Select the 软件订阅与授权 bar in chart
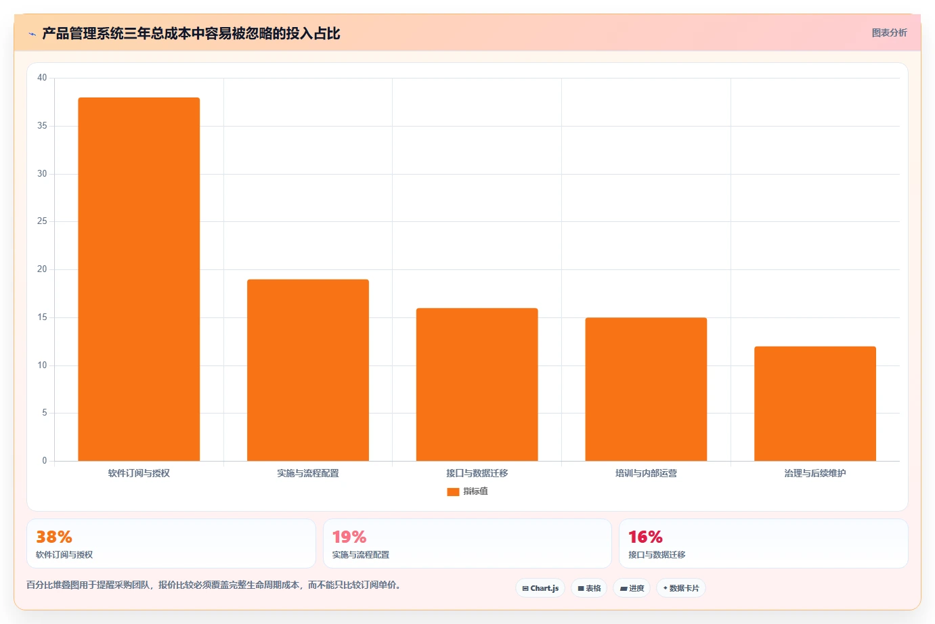The height and width of the screenshot is (624, 935). pyautogui.click(x=139, y=279)
